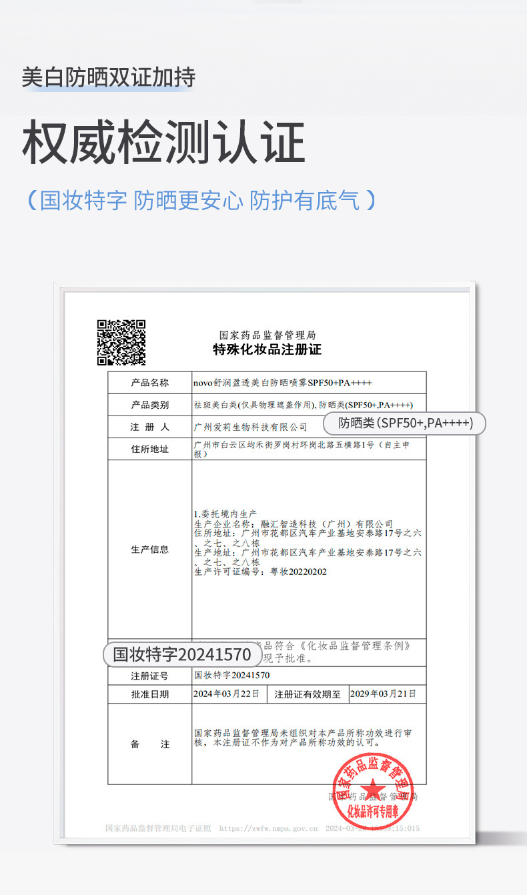Viewport: 527px width, 895px height.
Task: Click the category text 祛斑美白类(仅具物理遮盖作用)
Action: point(254,405)
